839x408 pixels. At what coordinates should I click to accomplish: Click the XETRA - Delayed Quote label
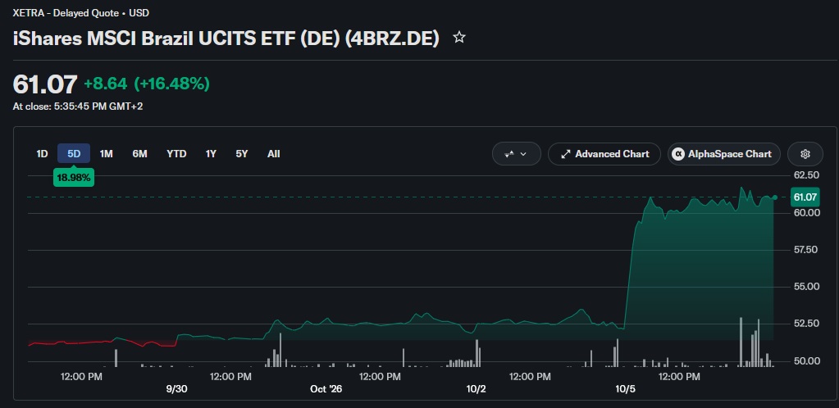pos(81,13)
